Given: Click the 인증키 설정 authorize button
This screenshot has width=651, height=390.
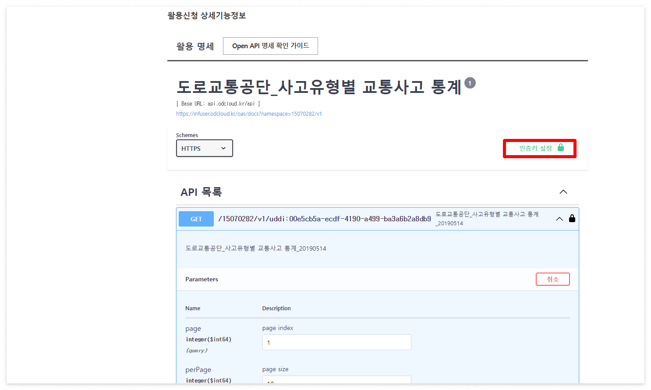Looking at the screenshot, I should click(540, 149).
